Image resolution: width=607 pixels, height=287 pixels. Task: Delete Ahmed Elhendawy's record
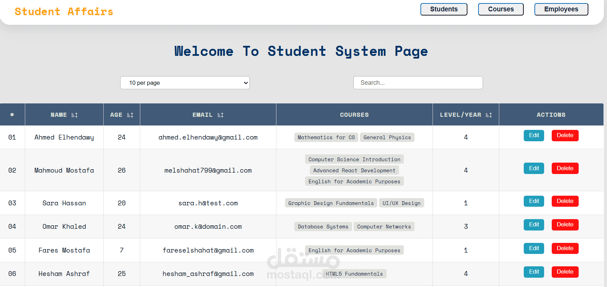565,135
